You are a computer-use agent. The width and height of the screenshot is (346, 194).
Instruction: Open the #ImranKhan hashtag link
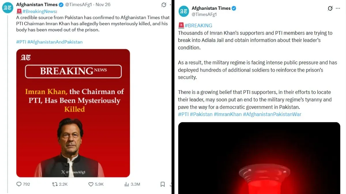click(x=228, y=114)
